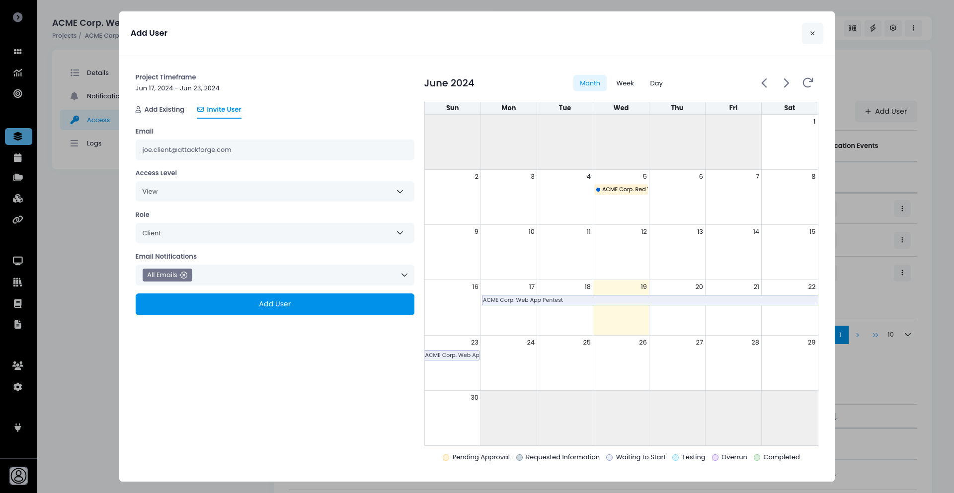Viewport: 954px width, 493px height.
Task: Advance calendar with next month arrow
Action: [786, 83]
